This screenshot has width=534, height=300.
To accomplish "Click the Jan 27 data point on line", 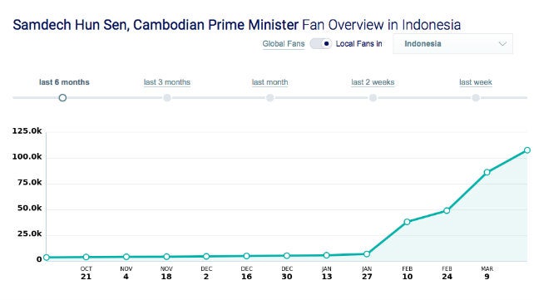I will click(367, 254).
